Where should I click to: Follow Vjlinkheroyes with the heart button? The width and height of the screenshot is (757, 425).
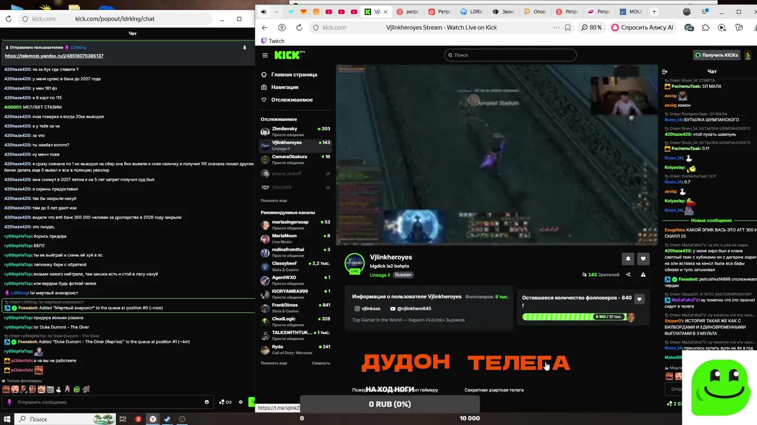[x=643, y=259]
